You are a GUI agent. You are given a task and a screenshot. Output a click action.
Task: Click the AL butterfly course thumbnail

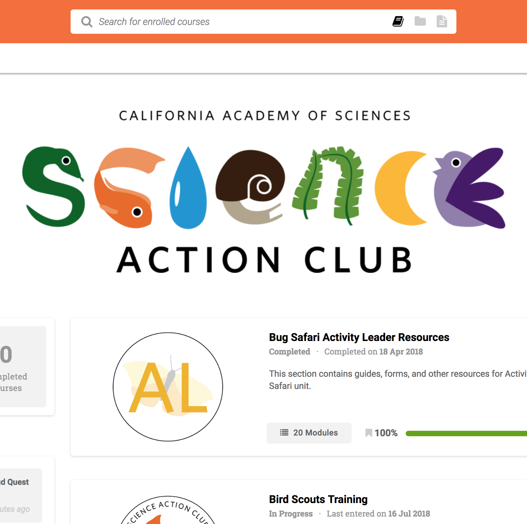tap(168, 387)
